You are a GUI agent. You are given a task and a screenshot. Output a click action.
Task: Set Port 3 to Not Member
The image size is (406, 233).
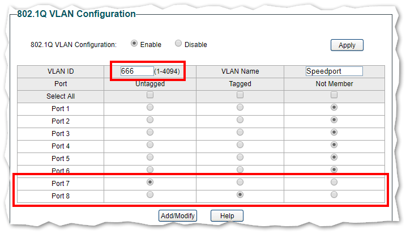point(334,132)
